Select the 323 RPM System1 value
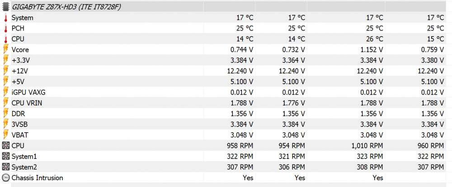 tap(370, 156)
